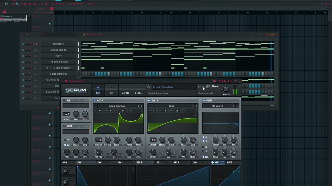The width and height of the screenshot is (332, 186).
Task: Click Presets in the Serum title bar
Action: [x=222, y=81]
